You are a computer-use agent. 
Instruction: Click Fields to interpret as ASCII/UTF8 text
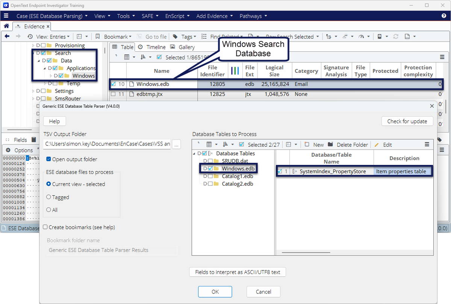coord(238,272)
